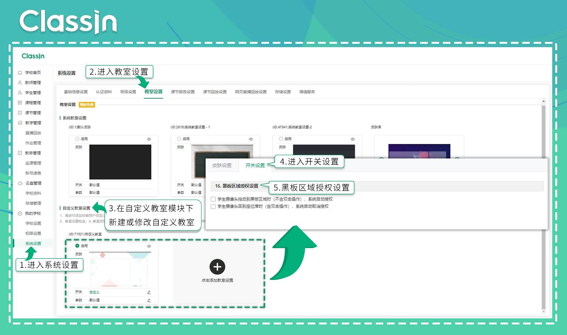Open 账号速查 in the sidebar
567x335 pixels.
(x=33, y=173)
